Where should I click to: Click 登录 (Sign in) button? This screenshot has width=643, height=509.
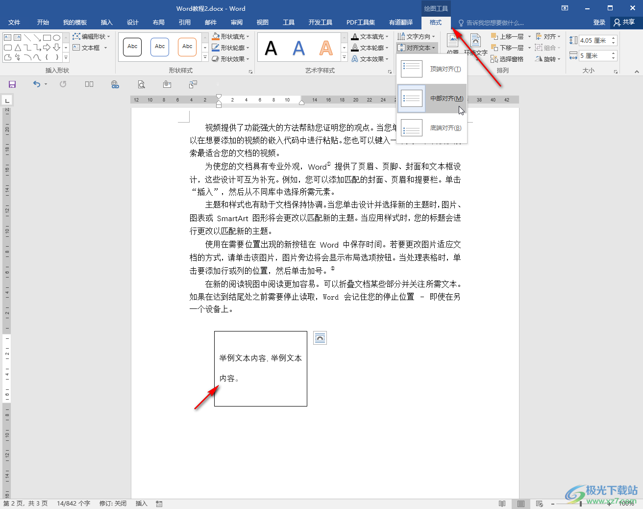pos(599,23)
